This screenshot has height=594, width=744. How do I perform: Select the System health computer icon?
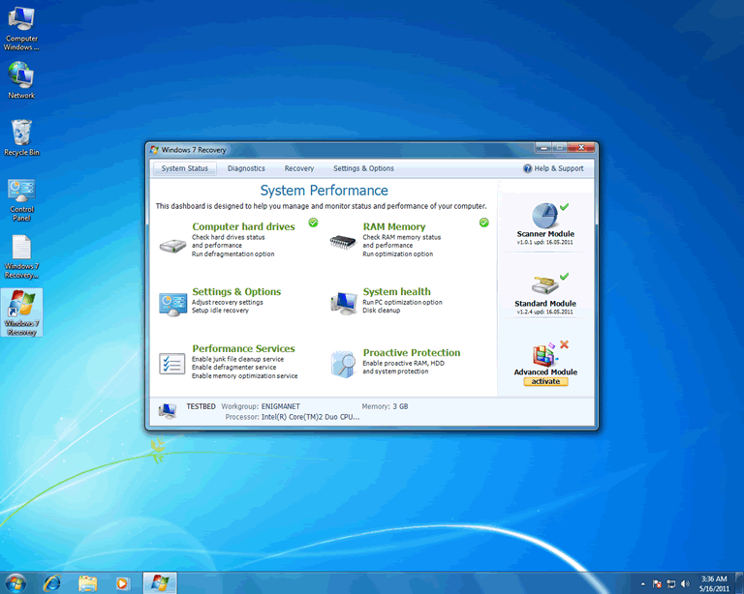[343, 303]
